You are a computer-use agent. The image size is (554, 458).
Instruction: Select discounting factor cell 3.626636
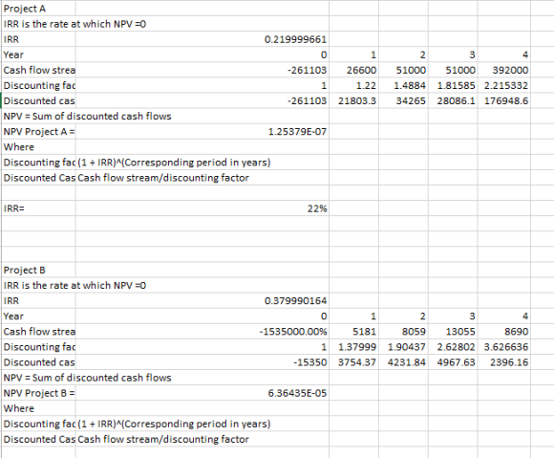coord(503,347)
